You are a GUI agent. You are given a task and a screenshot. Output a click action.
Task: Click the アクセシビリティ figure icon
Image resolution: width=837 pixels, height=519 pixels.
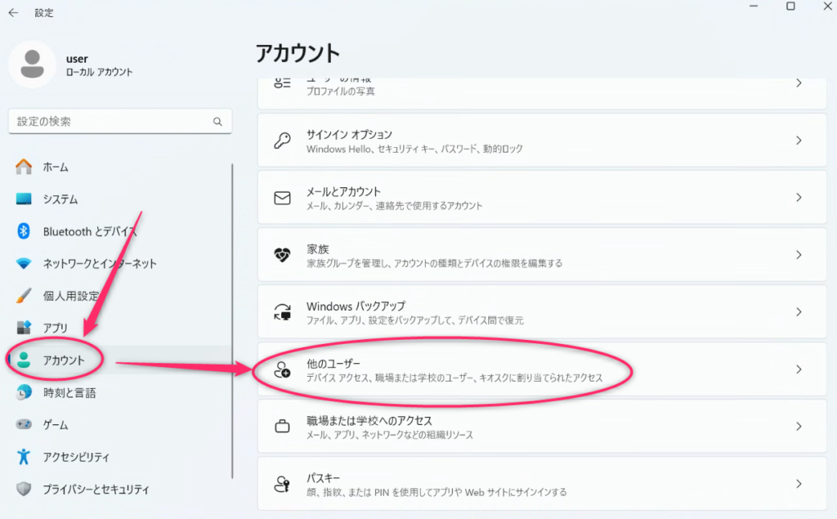24,457
